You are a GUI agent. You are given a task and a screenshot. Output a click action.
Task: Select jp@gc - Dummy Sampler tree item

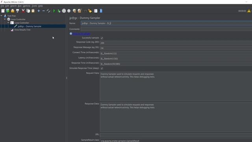click(x=30, y=26)
